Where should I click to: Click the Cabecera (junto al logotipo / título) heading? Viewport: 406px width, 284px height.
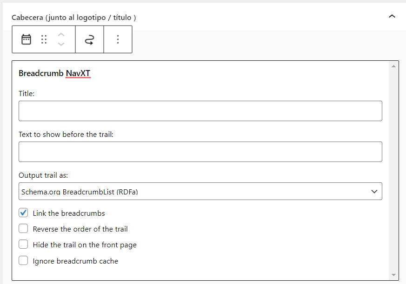click(x=74, y=18)
